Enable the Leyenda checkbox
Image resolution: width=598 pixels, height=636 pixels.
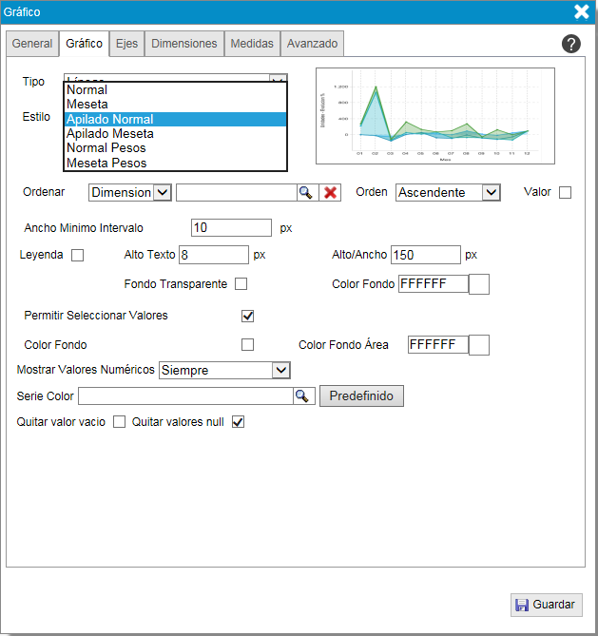[78, 255]
